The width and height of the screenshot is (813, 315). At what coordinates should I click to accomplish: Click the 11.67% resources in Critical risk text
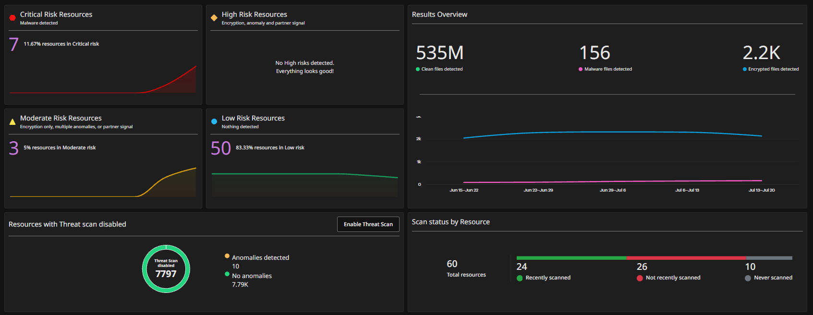pyautogui.click(x=61, y=44)
